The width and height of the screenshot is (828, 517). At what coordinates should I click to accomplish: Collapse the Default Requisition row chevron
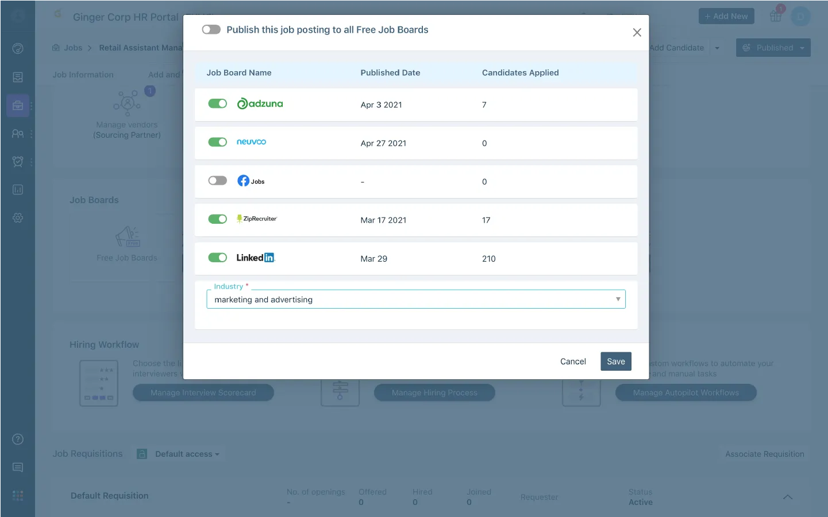[788, 497]
